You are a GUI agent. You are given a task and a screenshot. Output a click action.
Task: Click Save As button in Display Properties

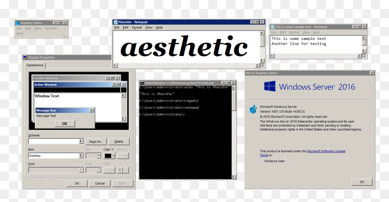(96, 141)
